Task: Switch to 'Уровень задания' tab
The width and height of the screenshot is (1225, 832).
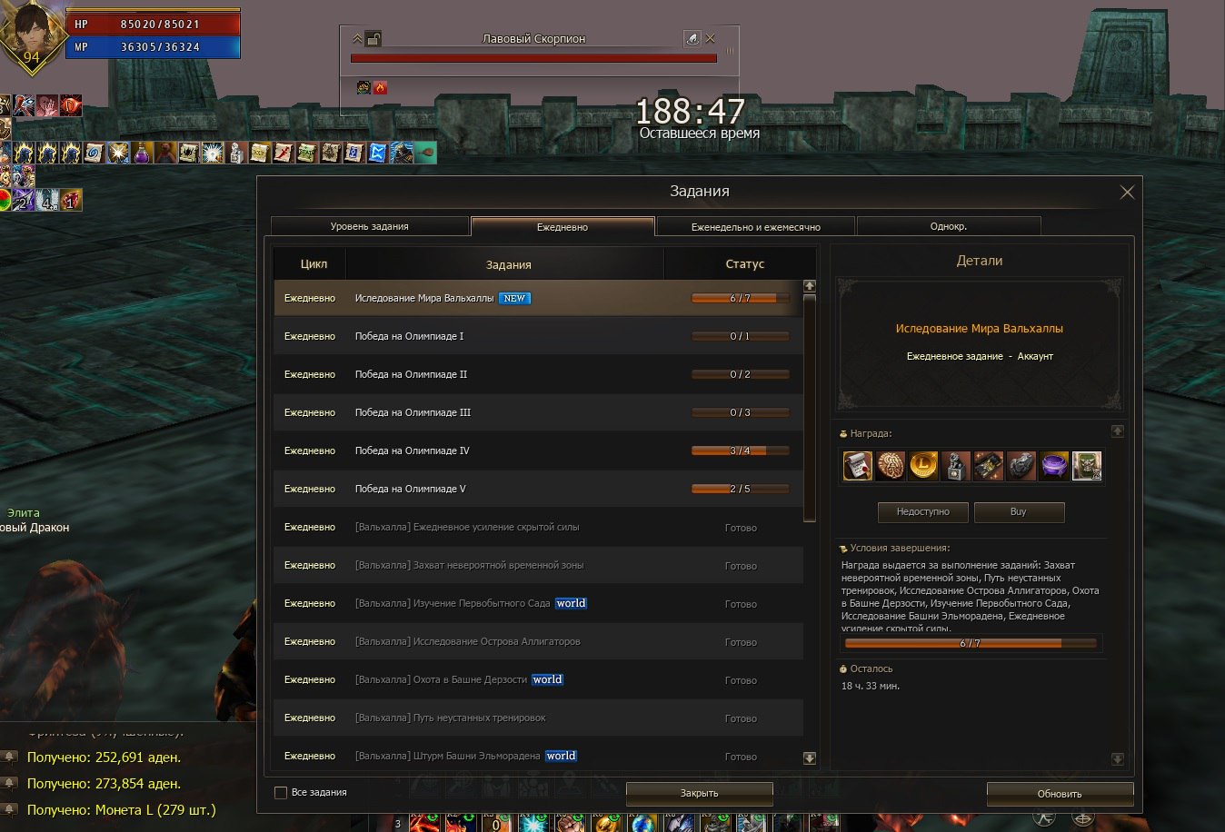Action: pos(369,226)
